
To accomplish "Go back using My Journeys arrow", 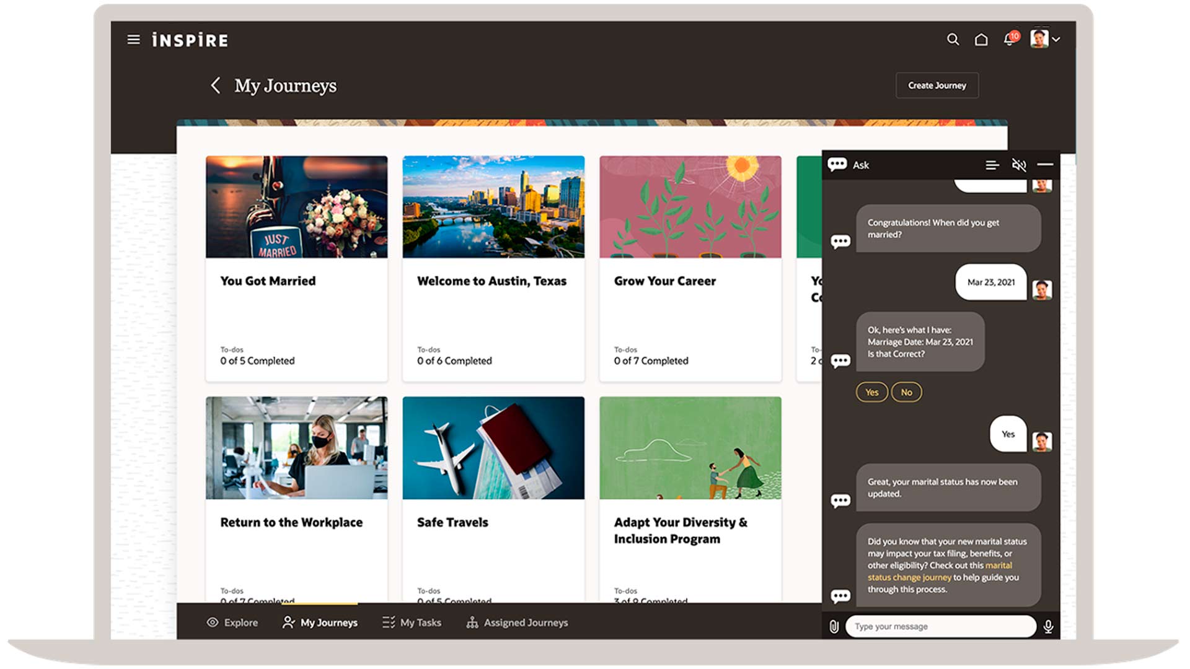I will 216,85.
